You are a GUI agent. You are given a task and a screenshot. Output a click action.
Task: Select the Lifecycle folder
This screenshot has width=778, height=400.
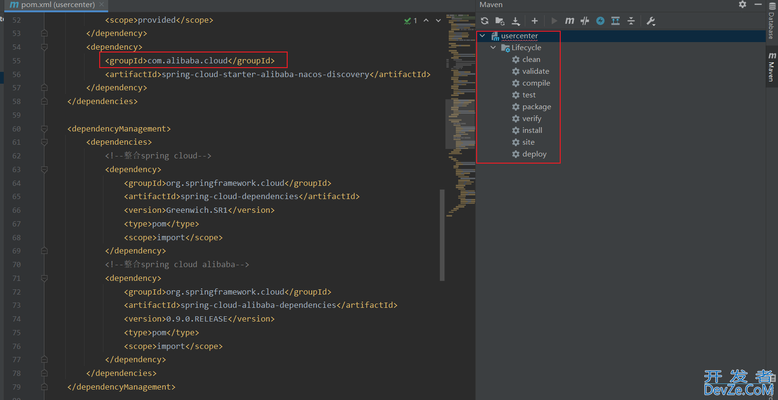[526, 48]
